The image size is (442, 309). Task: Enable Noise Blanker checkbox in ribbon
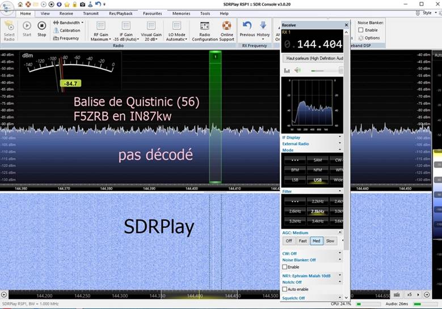coord(360,30)
